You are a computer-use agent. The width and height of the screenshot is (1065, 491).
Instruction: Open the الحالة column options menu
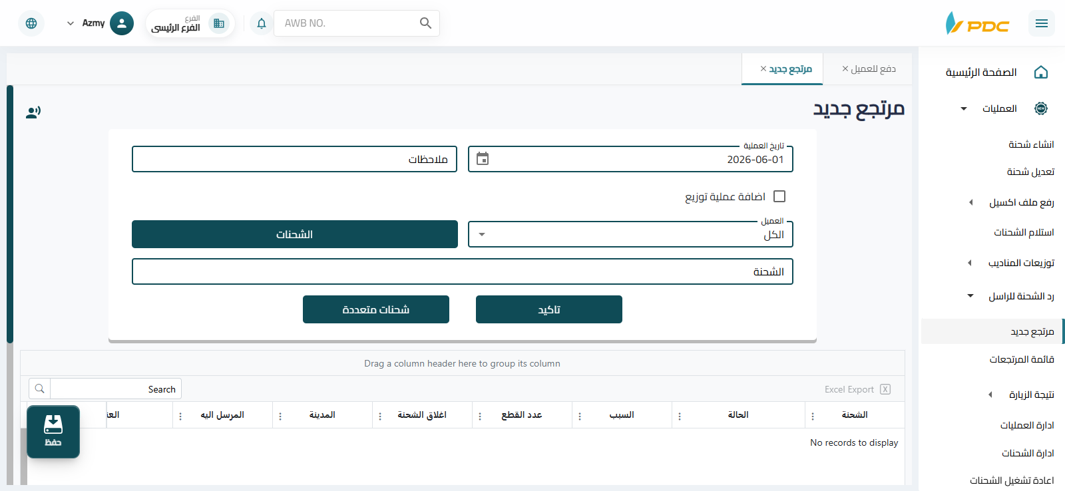[679, 416]
